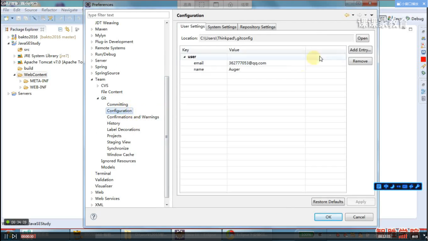Click the bakto2016 project icon

click(x=14, y=37)
